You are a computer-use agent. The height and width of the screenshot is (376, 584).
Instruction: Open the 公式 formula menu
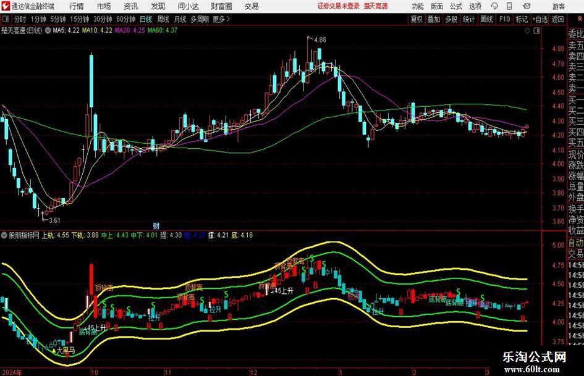[456, 6]
